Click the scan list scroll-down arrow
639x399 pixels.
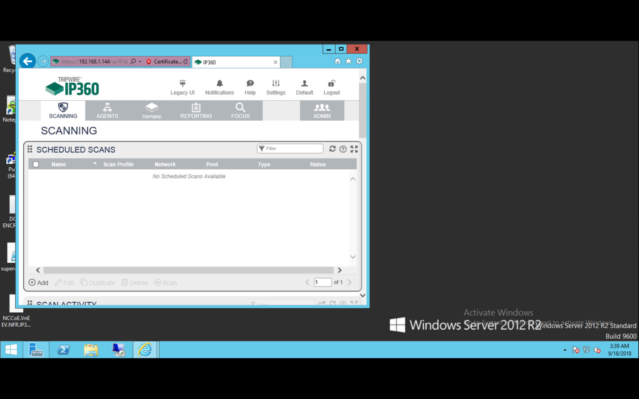pos(353,257)
